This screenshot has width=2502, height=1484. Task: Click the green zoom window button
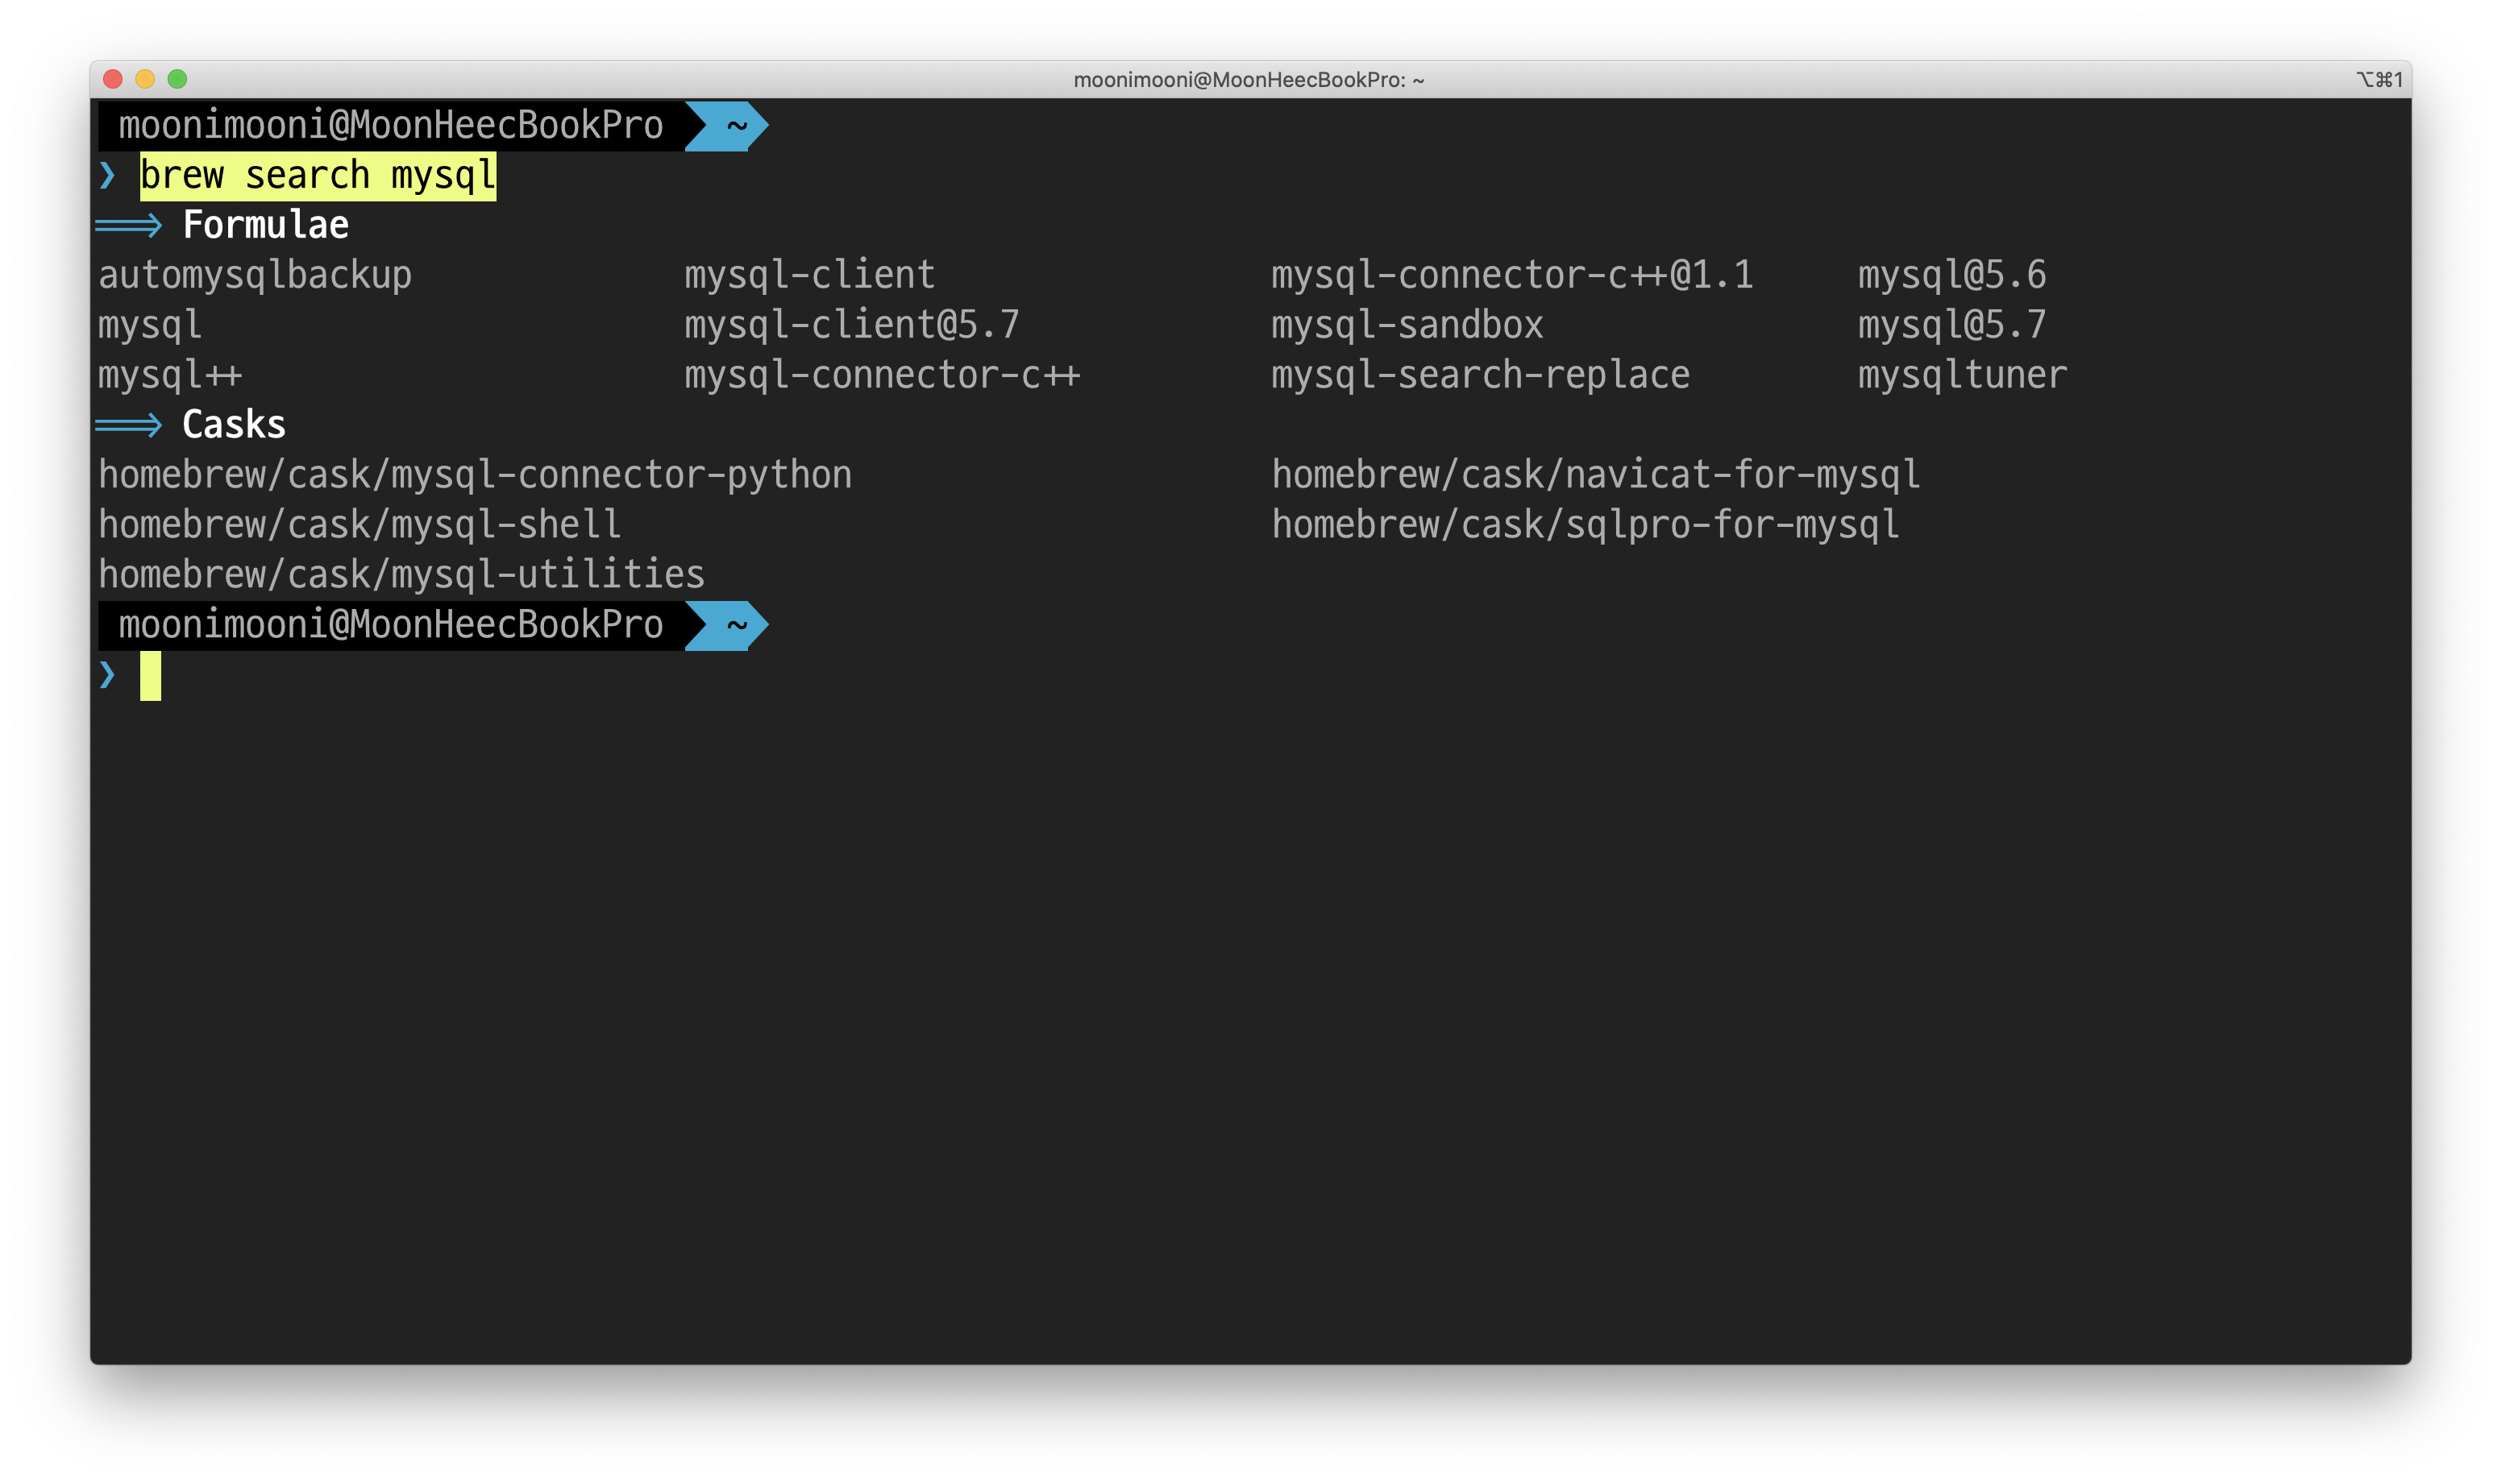pos(177,79)
